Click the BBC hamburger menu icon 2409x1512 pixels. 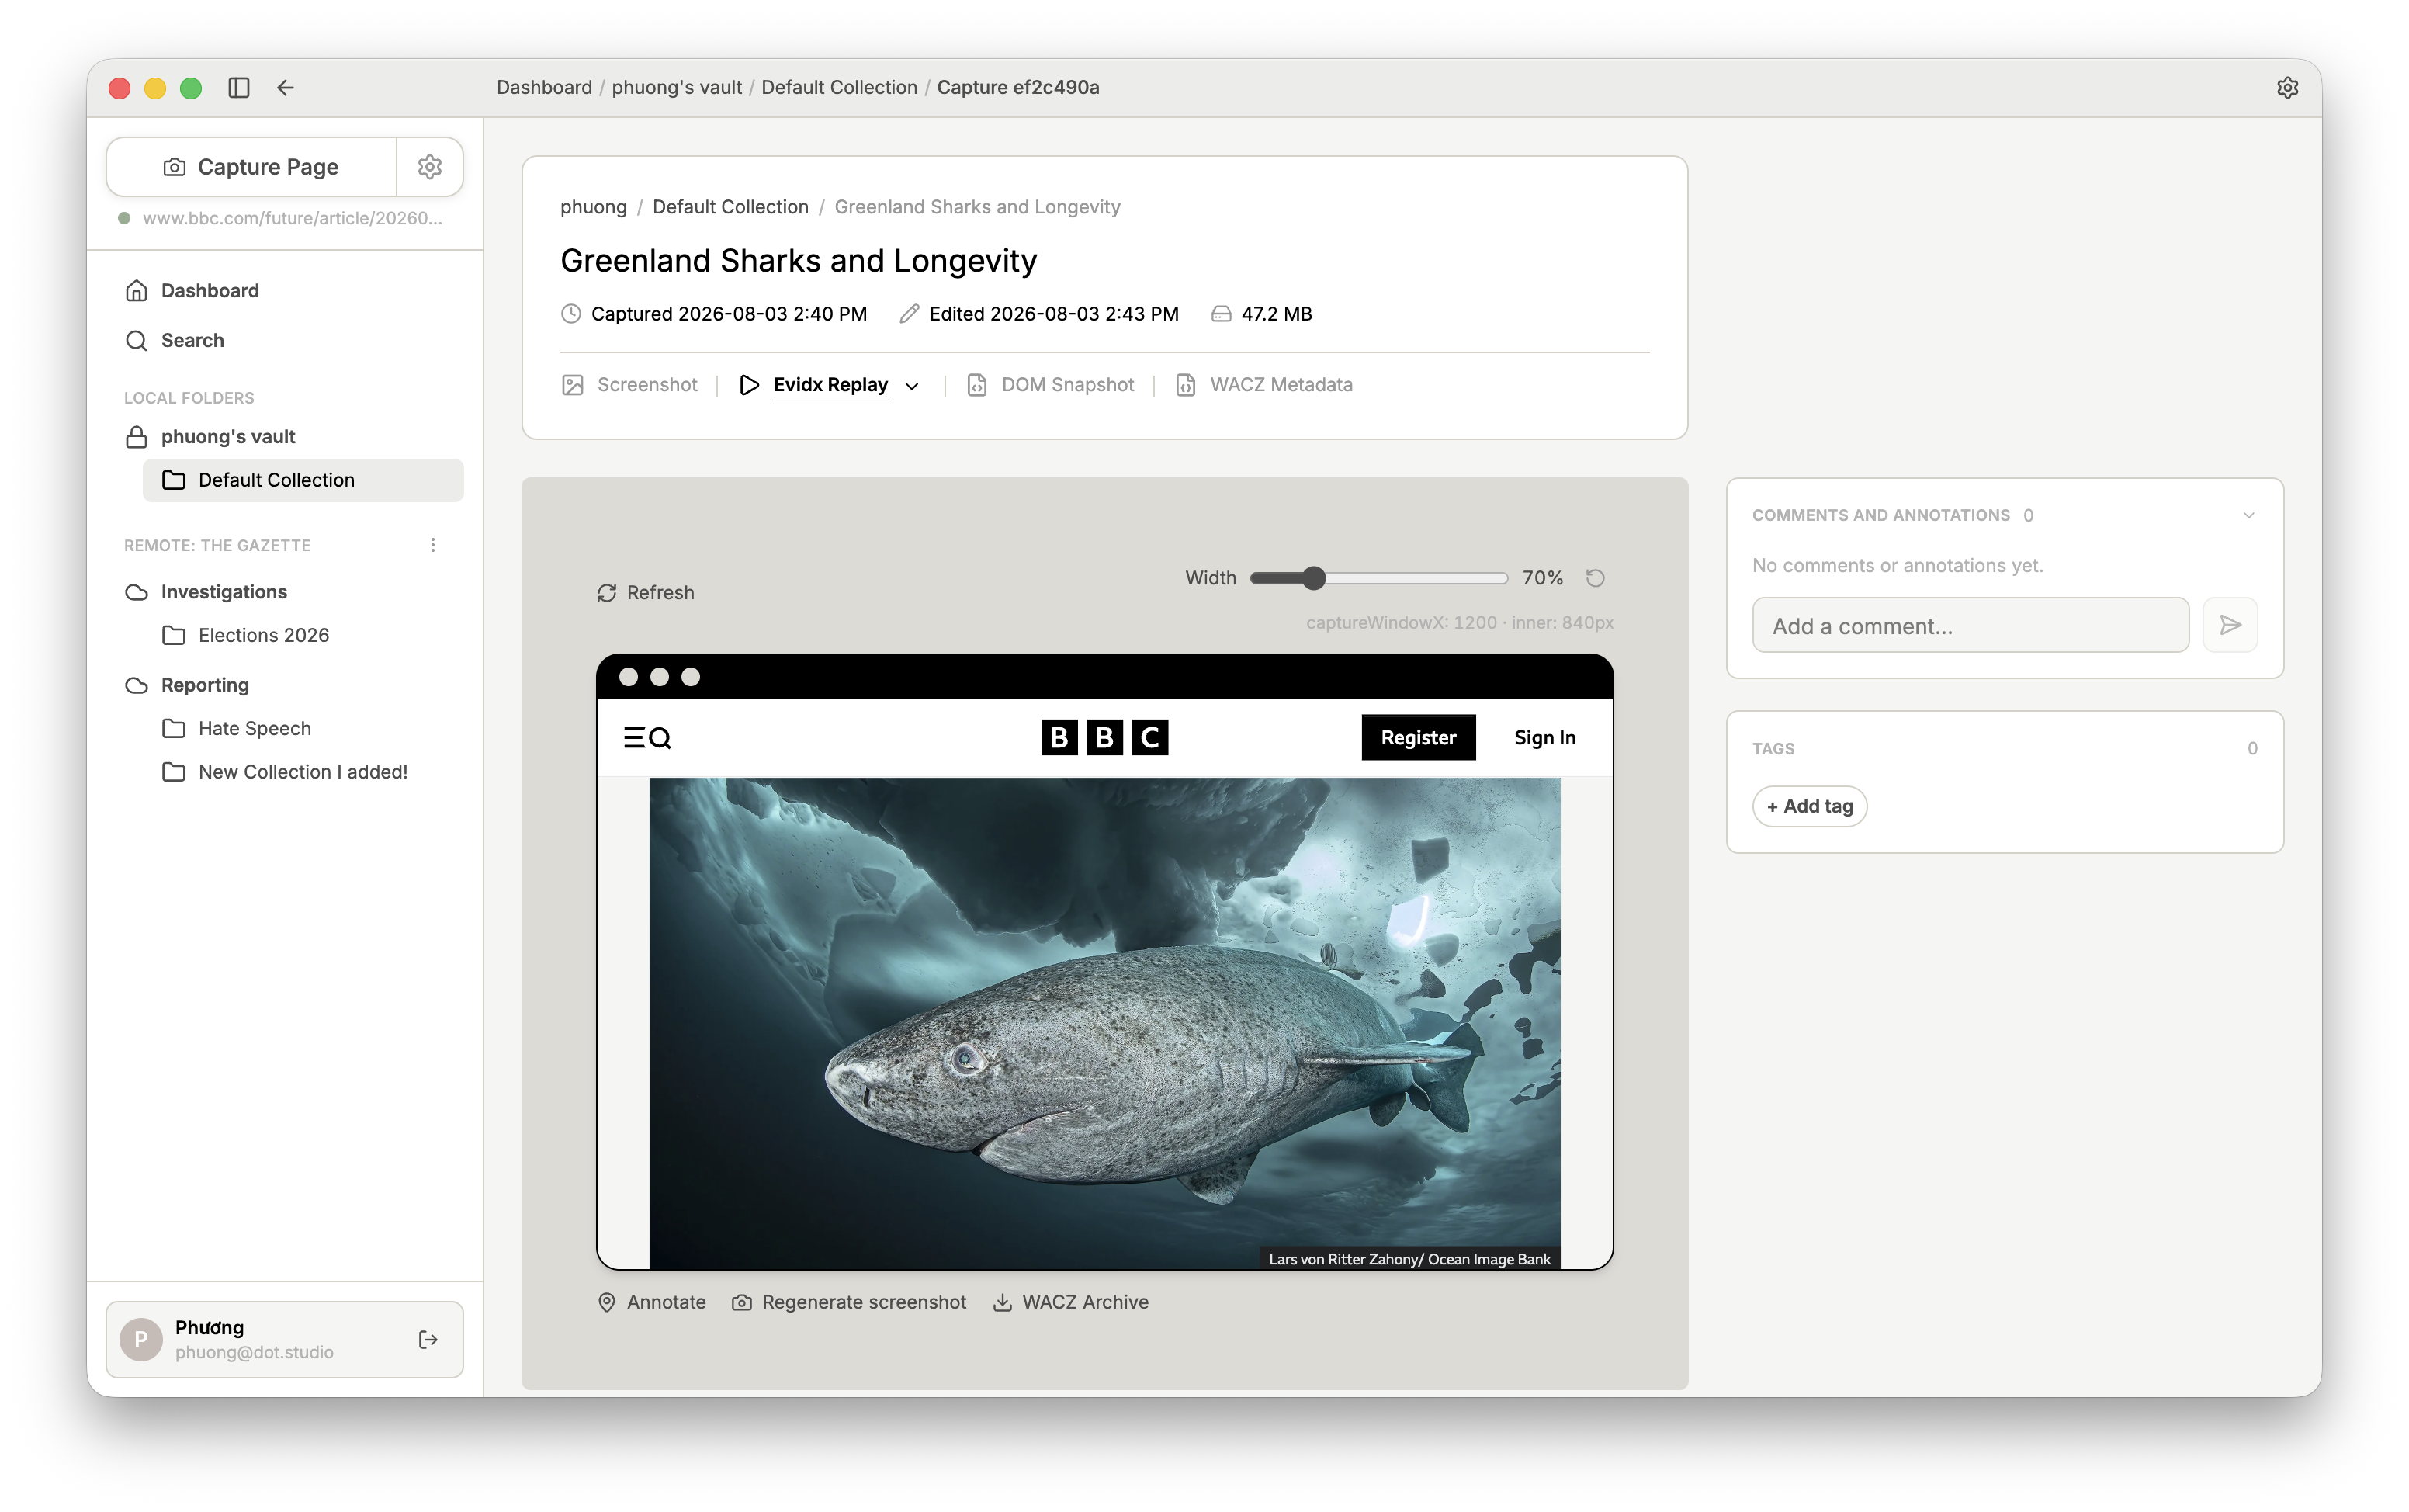pos(634,738)
